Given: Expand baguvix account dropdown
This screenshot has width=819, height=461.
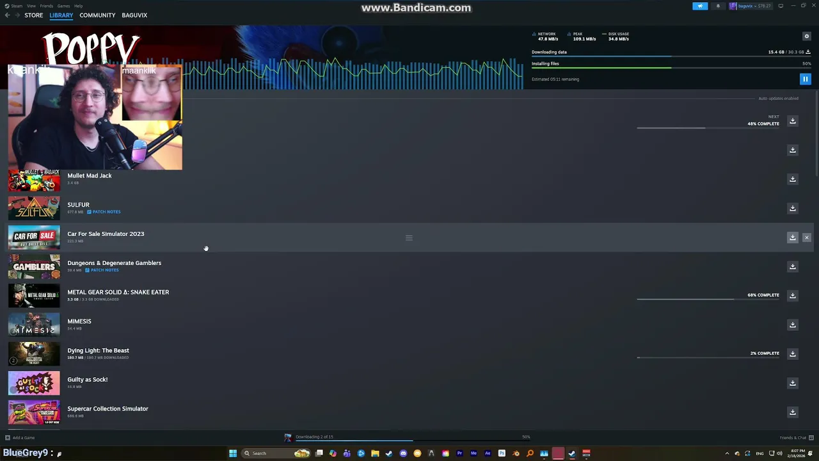Looking at the screenshot, I should click(x=751, y=6).
